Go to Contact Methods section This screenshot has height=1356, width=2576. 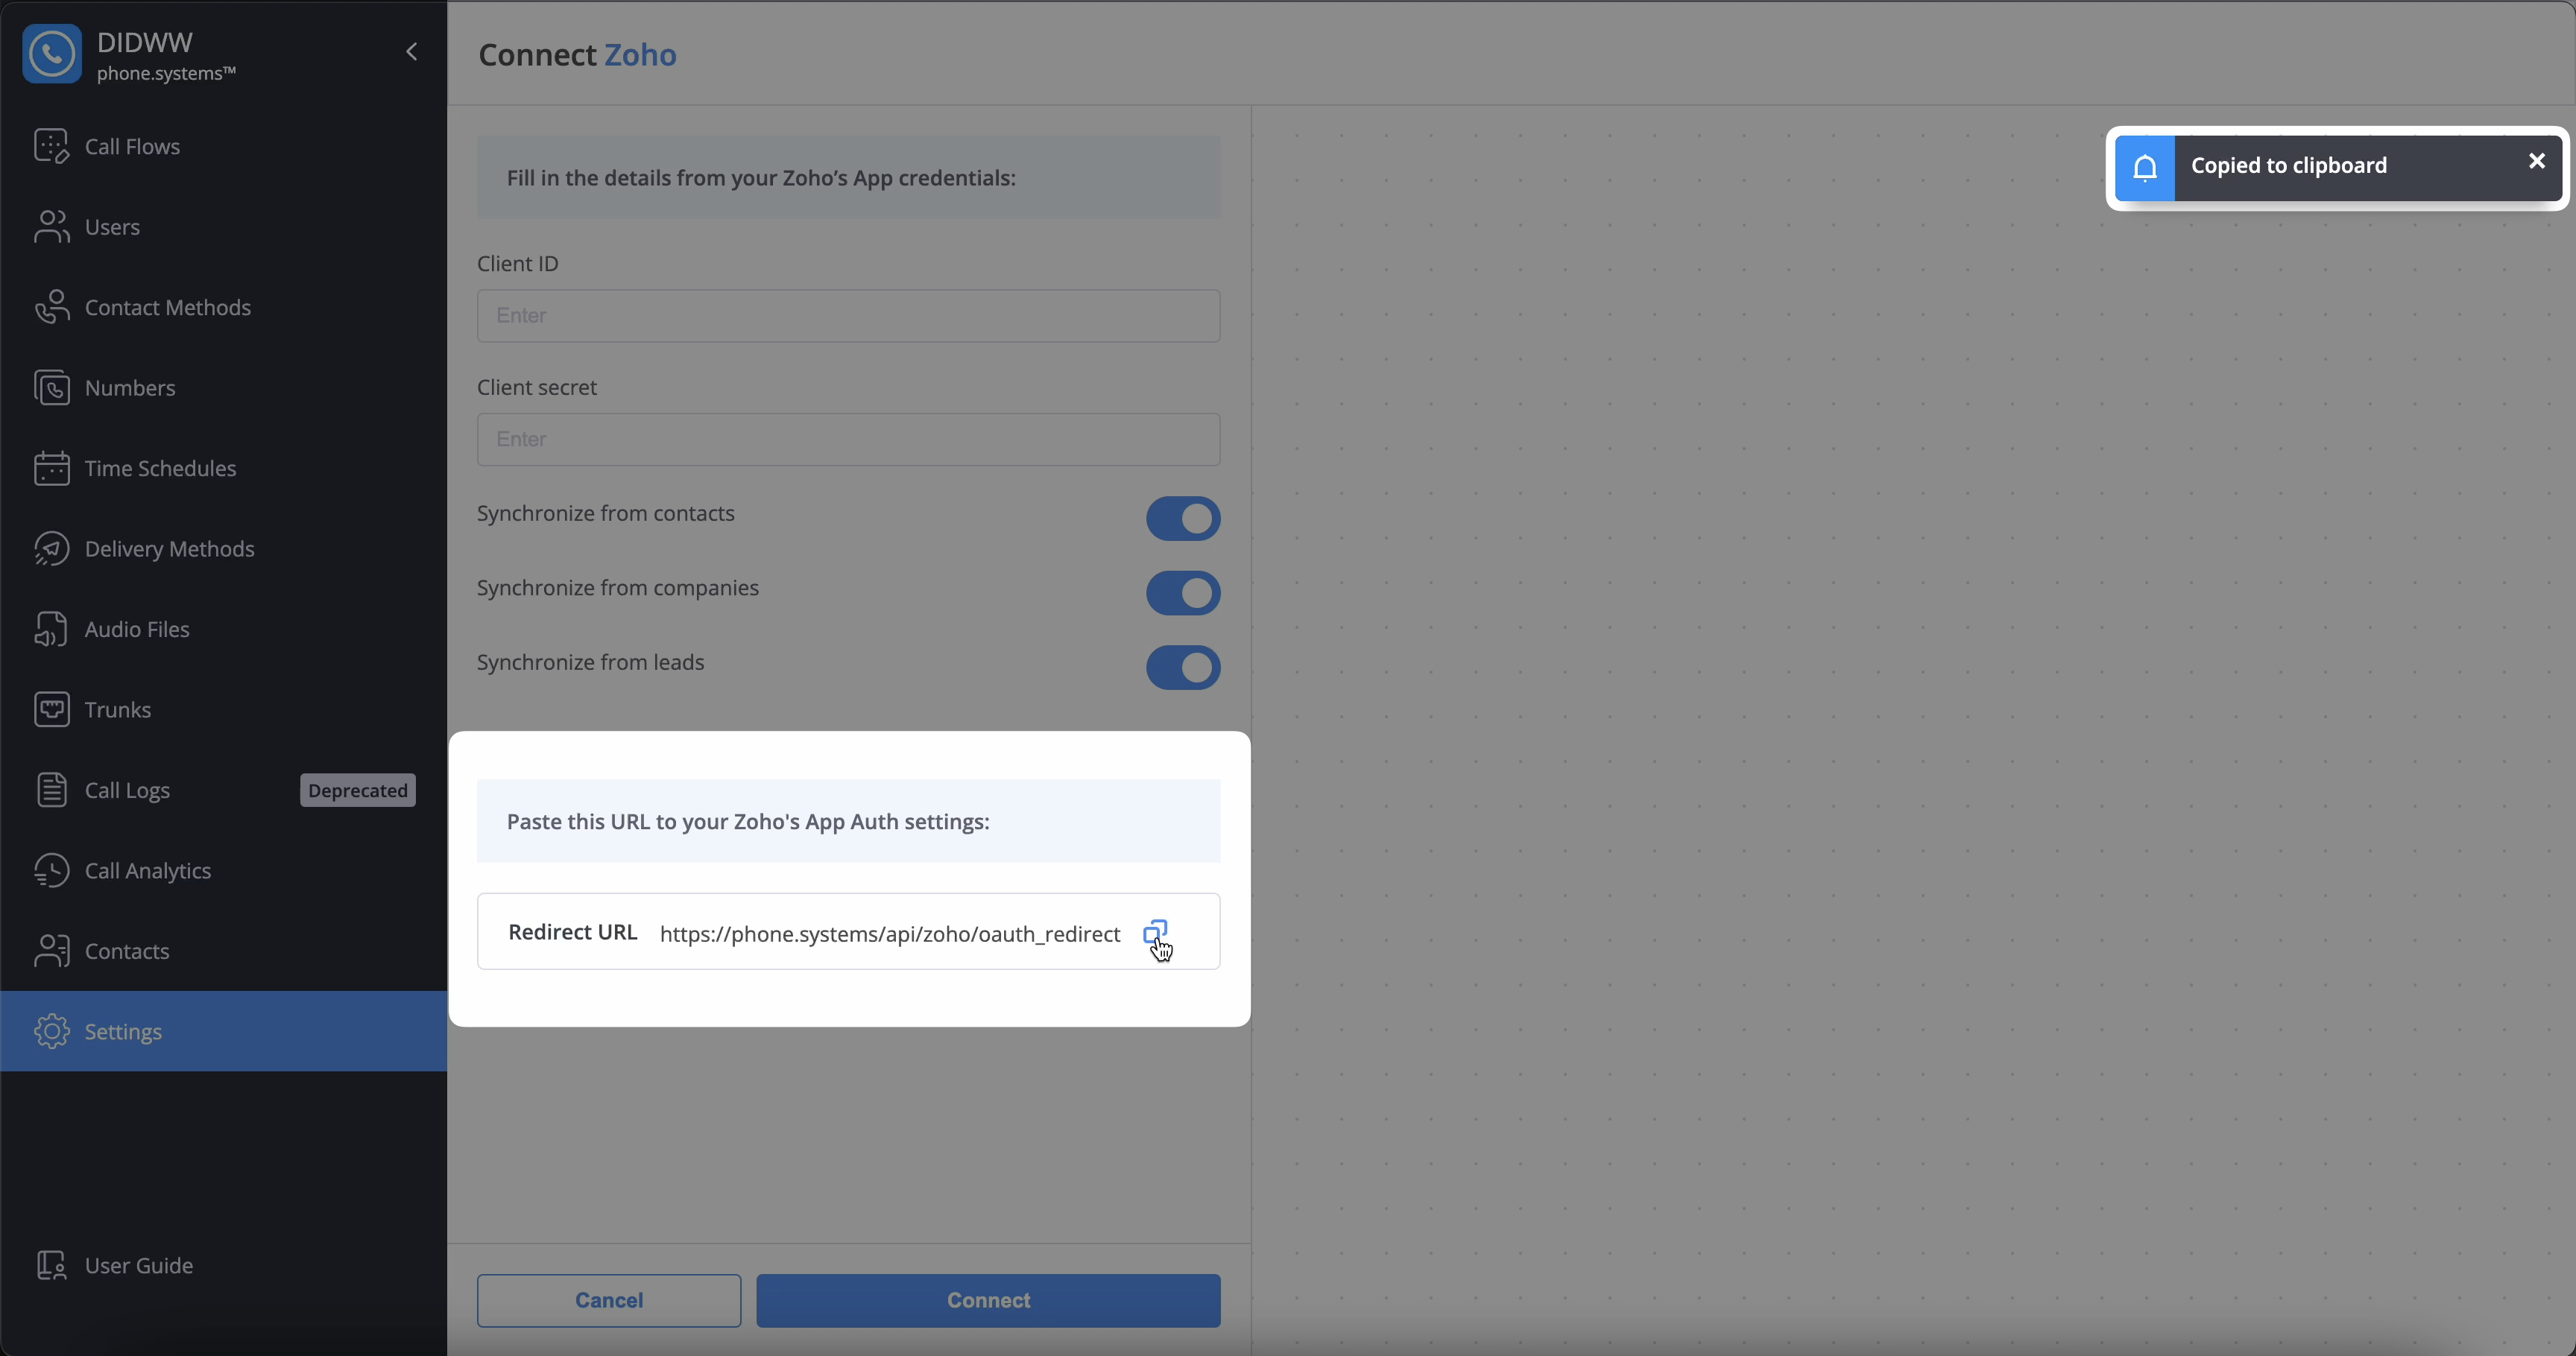(224, 307)
